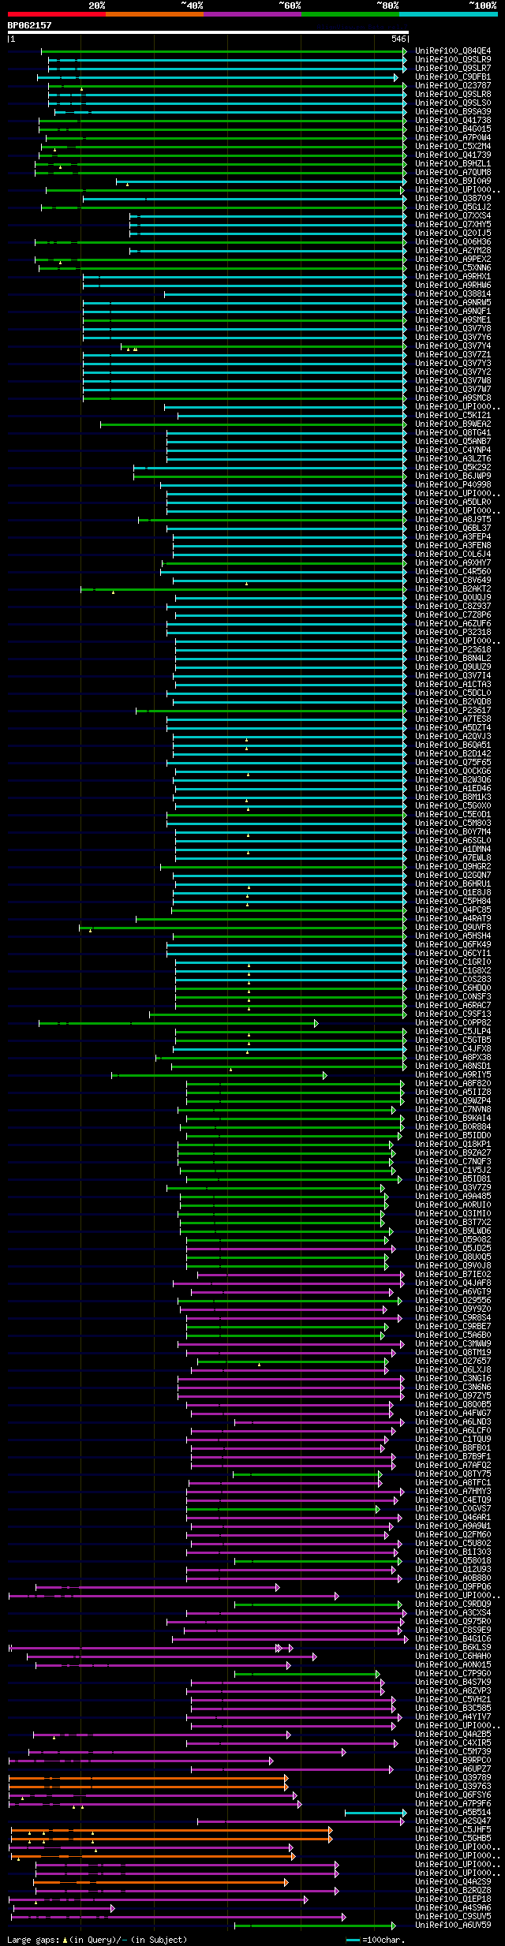This screenshot has width=505, height=1946.
Task: Select the UniRef100_B6QA51 label
Action: 453,745
